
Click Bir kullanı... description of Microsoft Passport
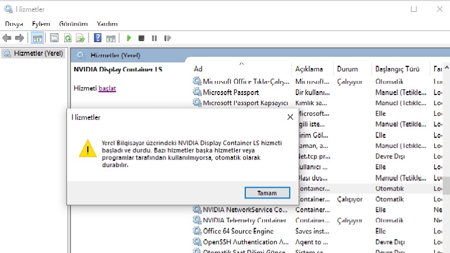coord(313,92)
